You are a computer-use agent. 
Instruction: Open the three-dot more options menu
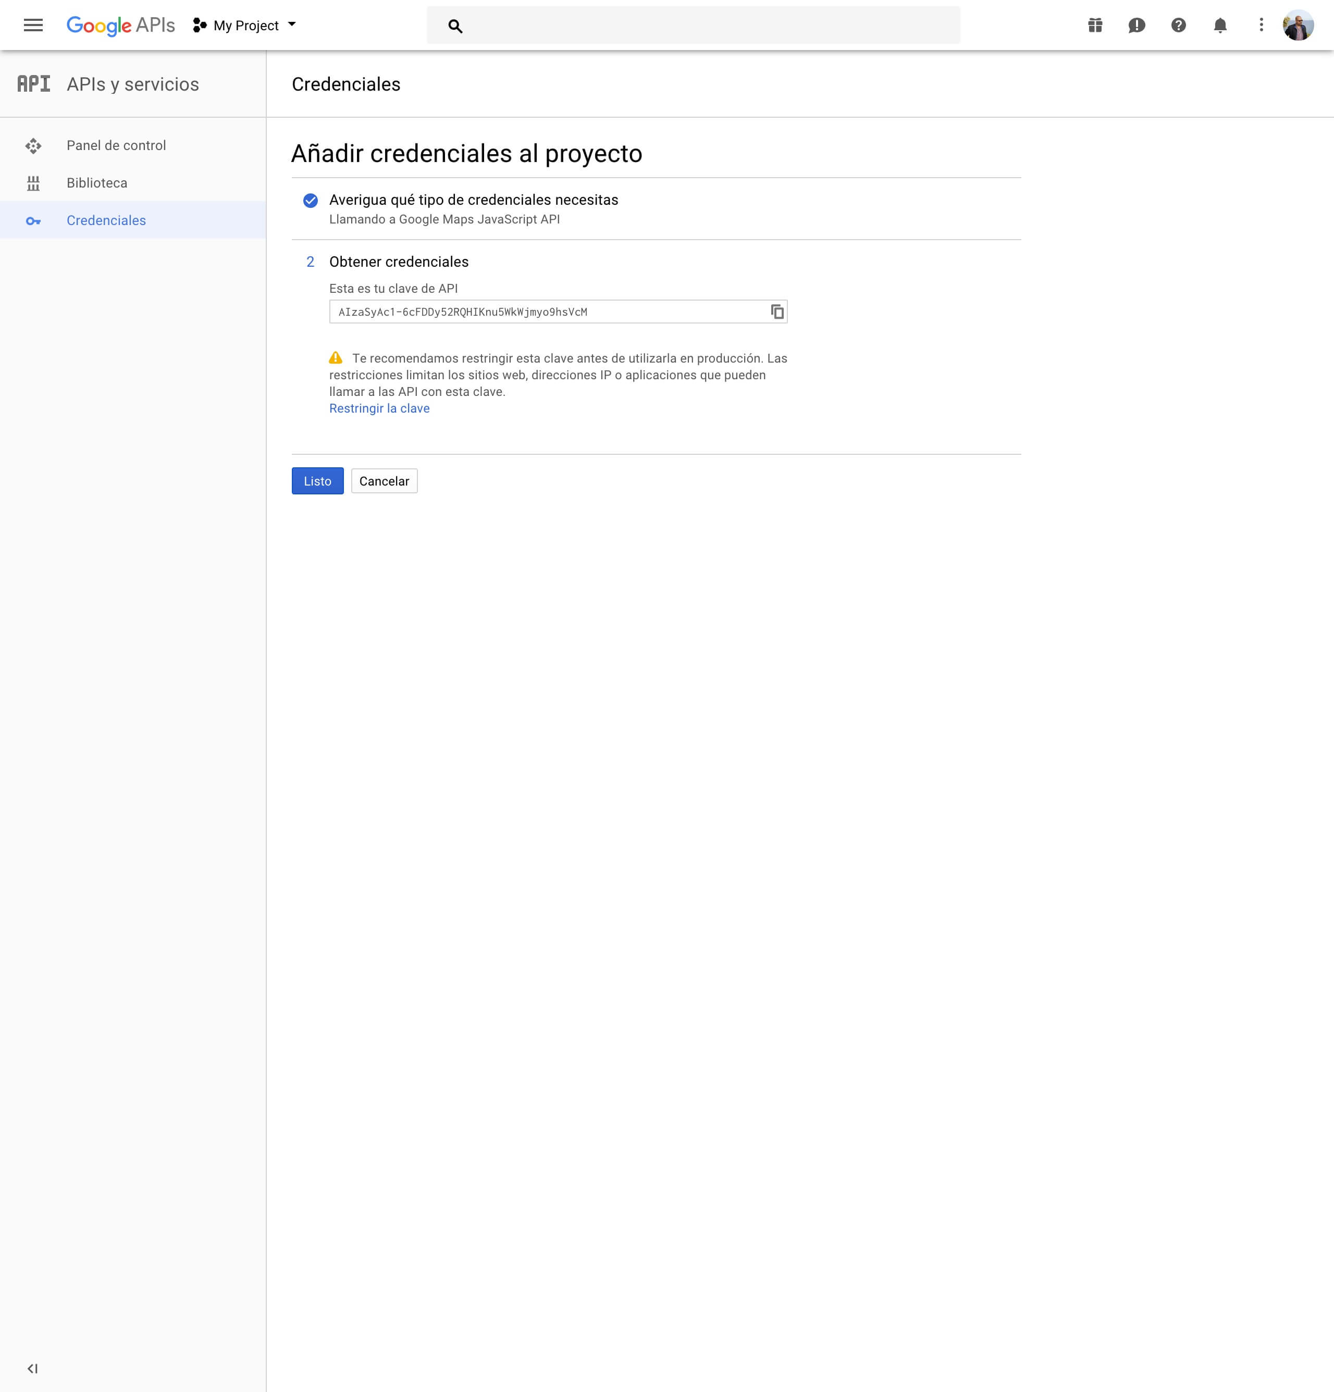pos(1261,26)
